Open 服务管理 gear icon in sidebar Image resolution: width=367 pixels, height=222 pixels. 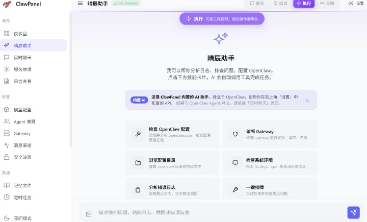pos(7,69)
